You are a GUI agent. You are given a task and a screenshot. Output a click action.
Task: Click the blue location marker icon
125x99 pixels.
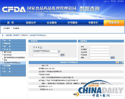(2, 35)
